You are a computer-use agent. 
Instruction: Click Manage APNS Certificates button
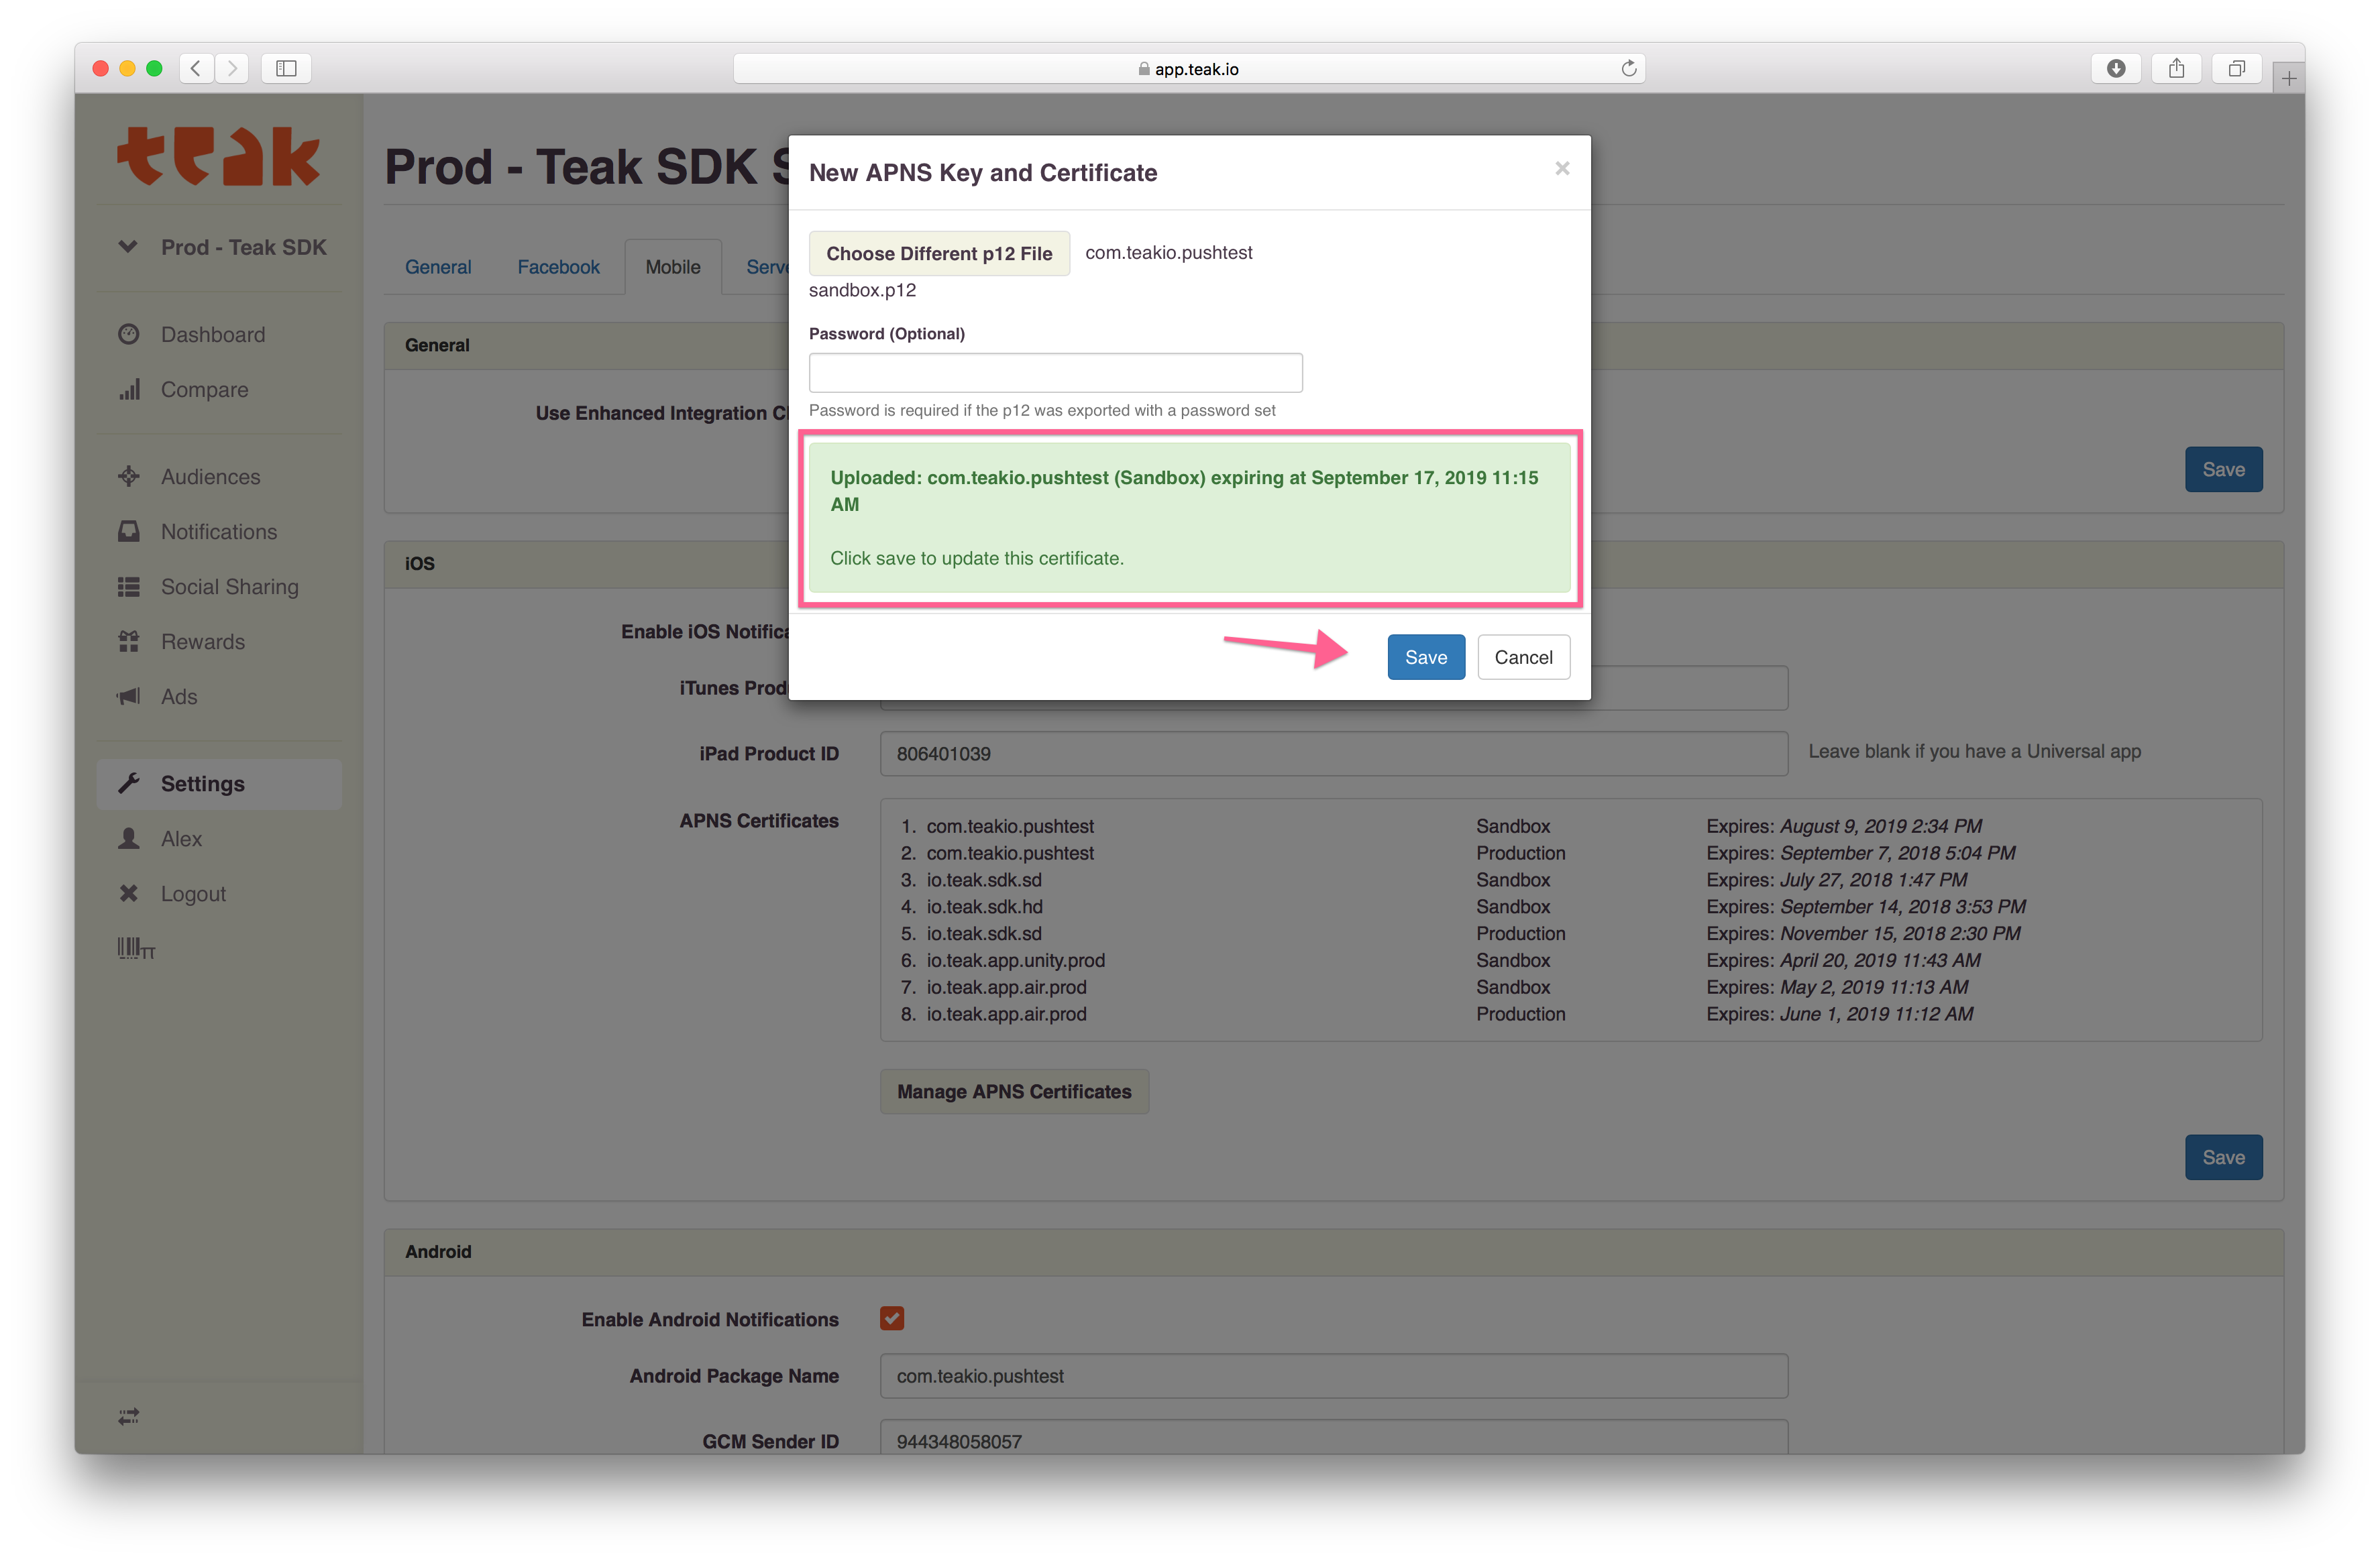coord(1014,1092)
